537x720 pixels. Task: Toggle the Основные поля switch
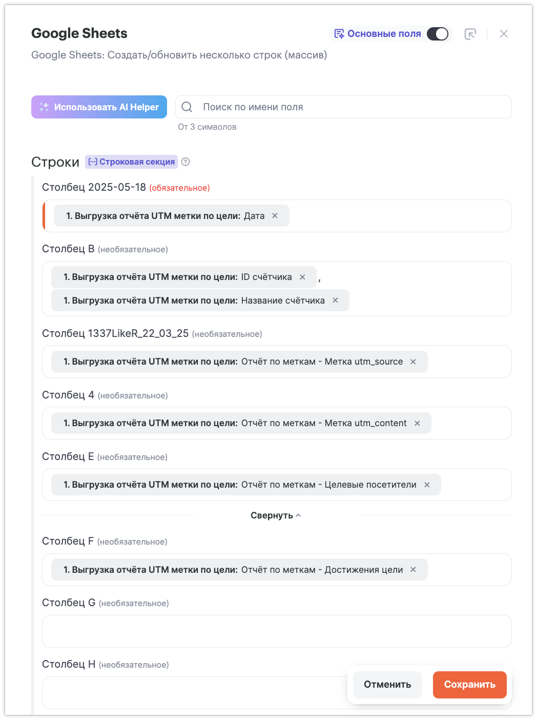click(x=437, y=34)
